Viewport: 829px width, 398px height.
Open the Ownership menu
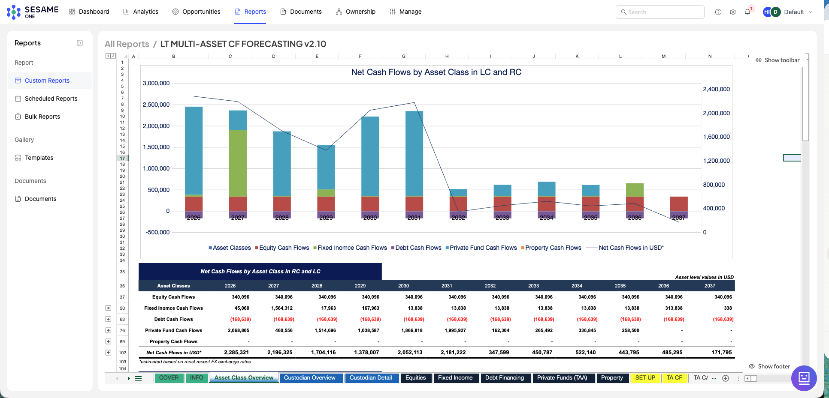click(x=356, y=12)
